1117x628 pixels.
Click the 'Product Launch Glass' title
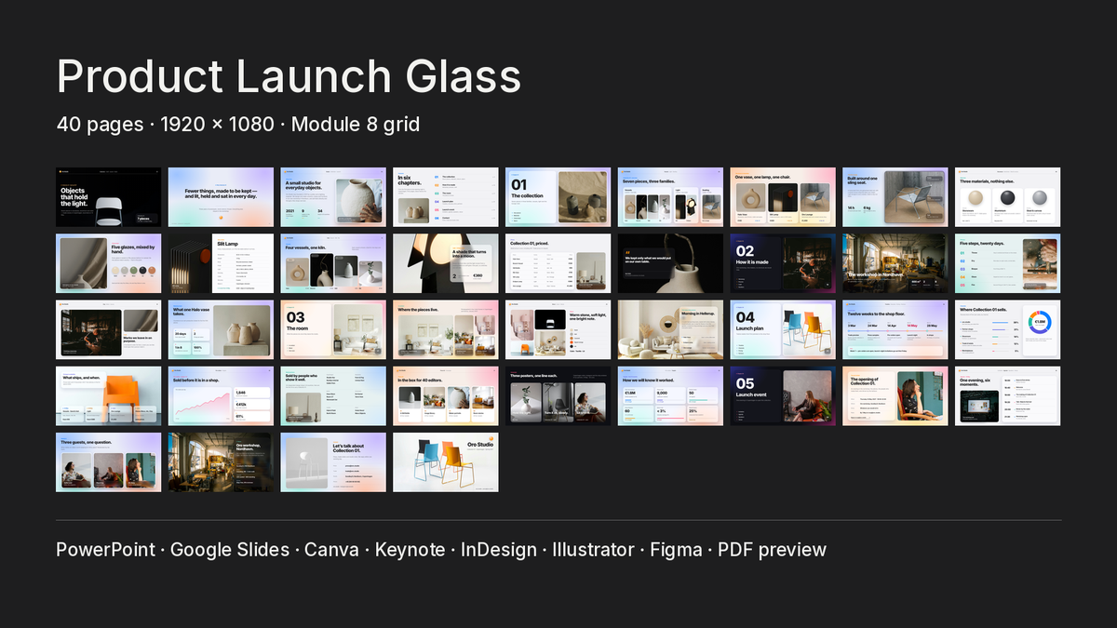[x=289, y=76]
